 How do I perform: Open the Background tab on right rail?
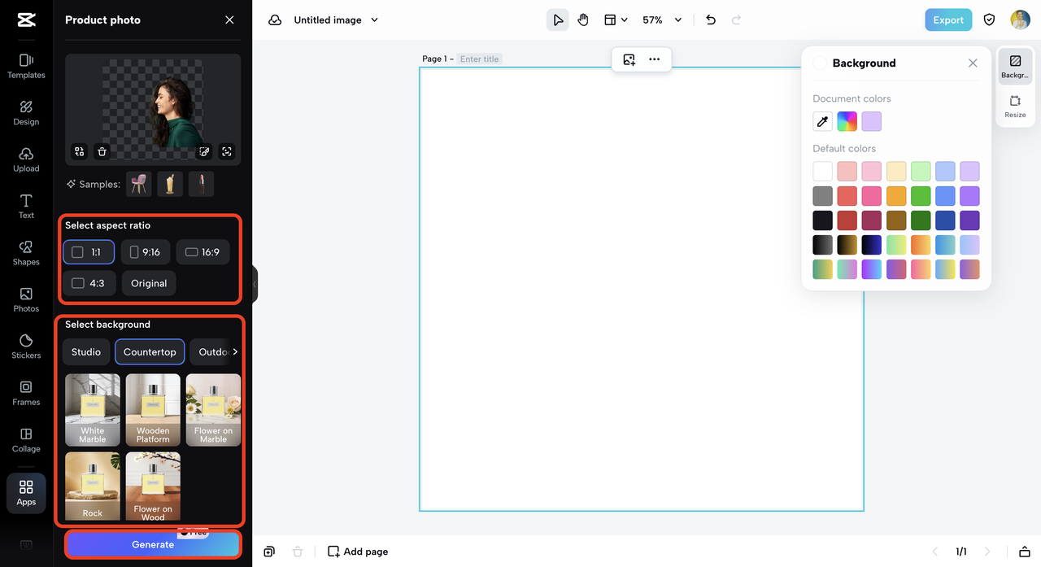click(1015, 67)
